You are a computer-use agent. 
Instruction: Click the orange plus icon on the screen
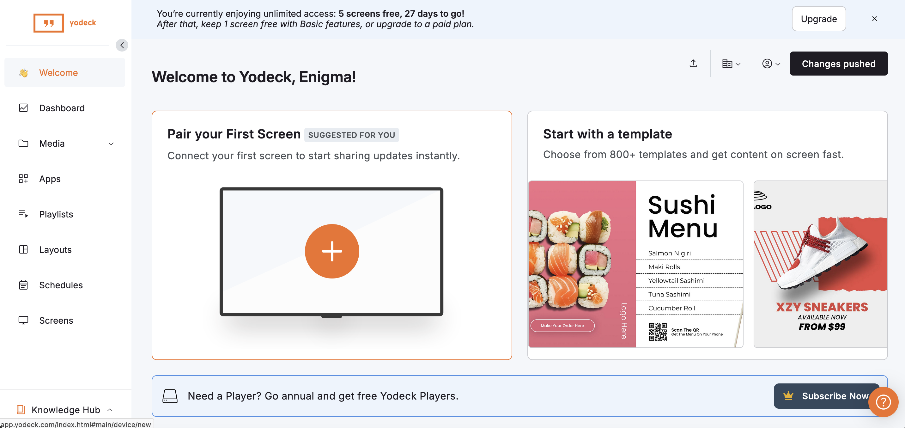pos(332,251)
